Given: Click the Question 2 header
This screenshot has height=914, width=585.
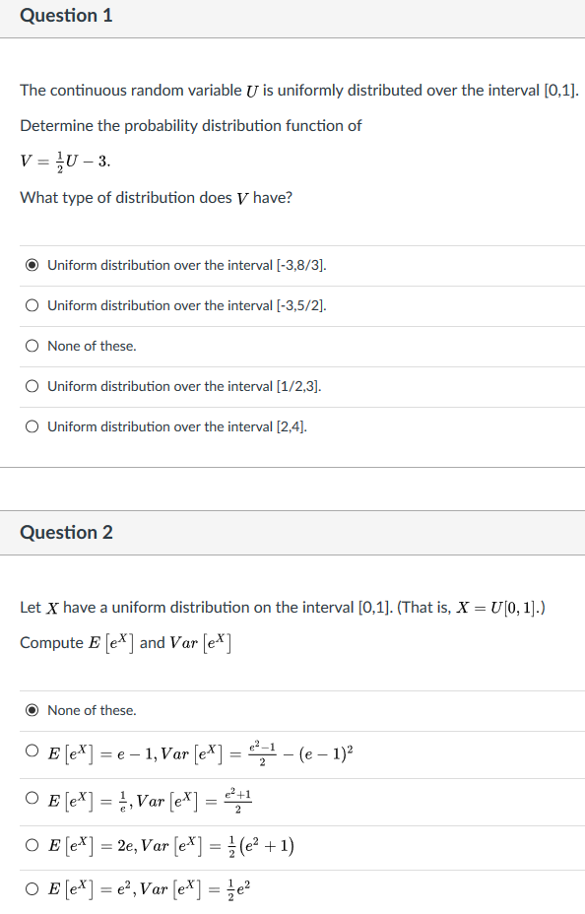Looking at the screenshot, I should coord(66,533).
